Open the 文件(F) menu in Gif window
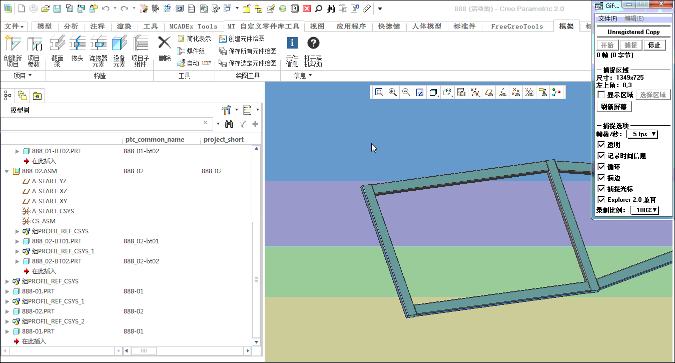This screenshot has height=363, width=675. [608, 19]
